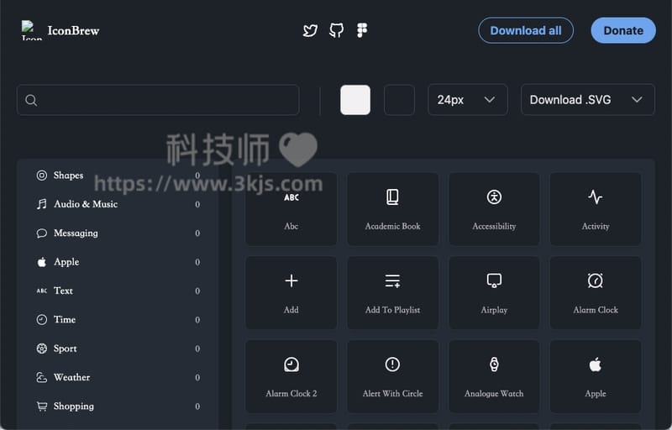Screen dimensions: 672x430
Task: Select the Shapes category
Action: [x=118, y=176]
